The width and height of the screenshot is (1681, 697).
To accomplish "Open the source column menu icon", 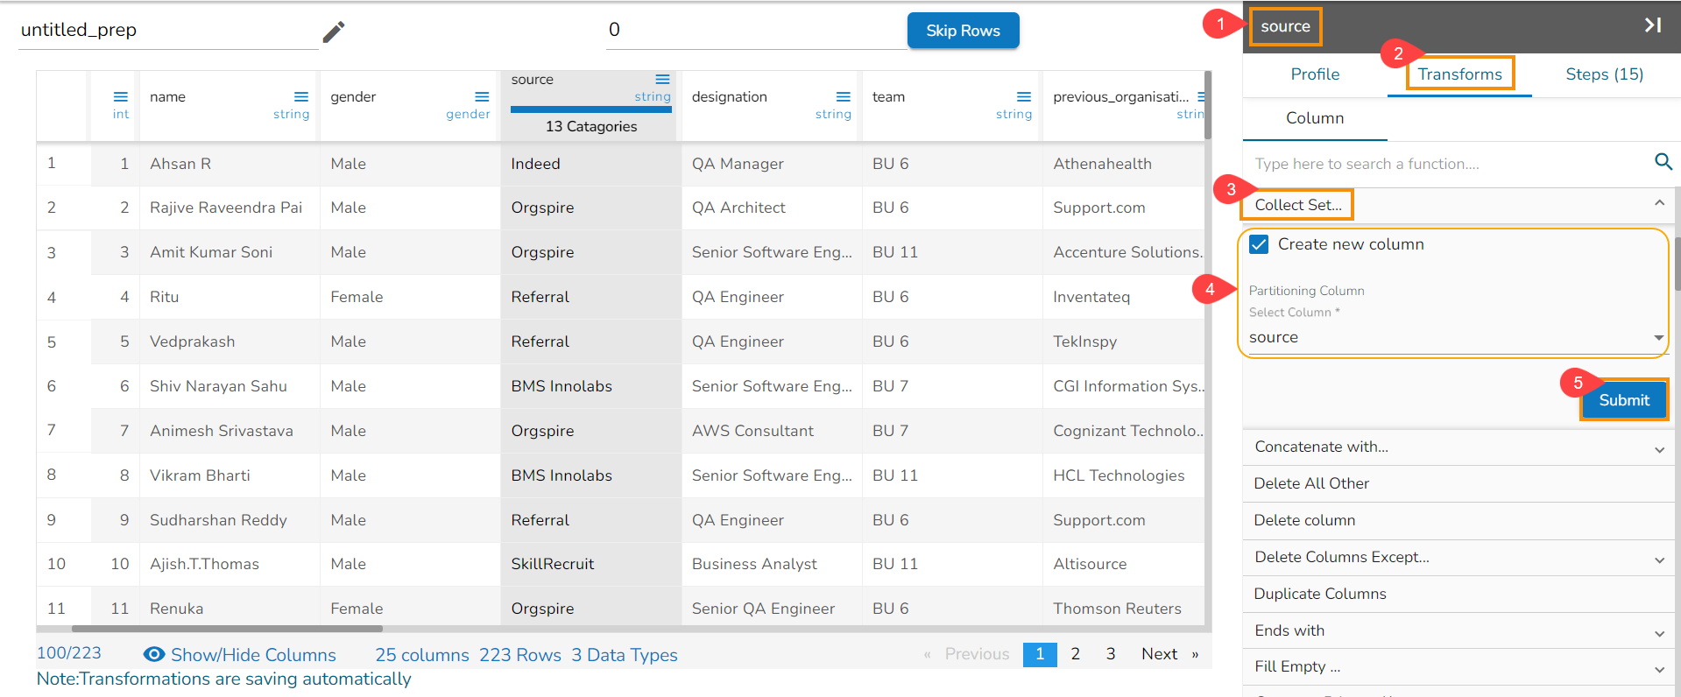I will coord(662,80).
